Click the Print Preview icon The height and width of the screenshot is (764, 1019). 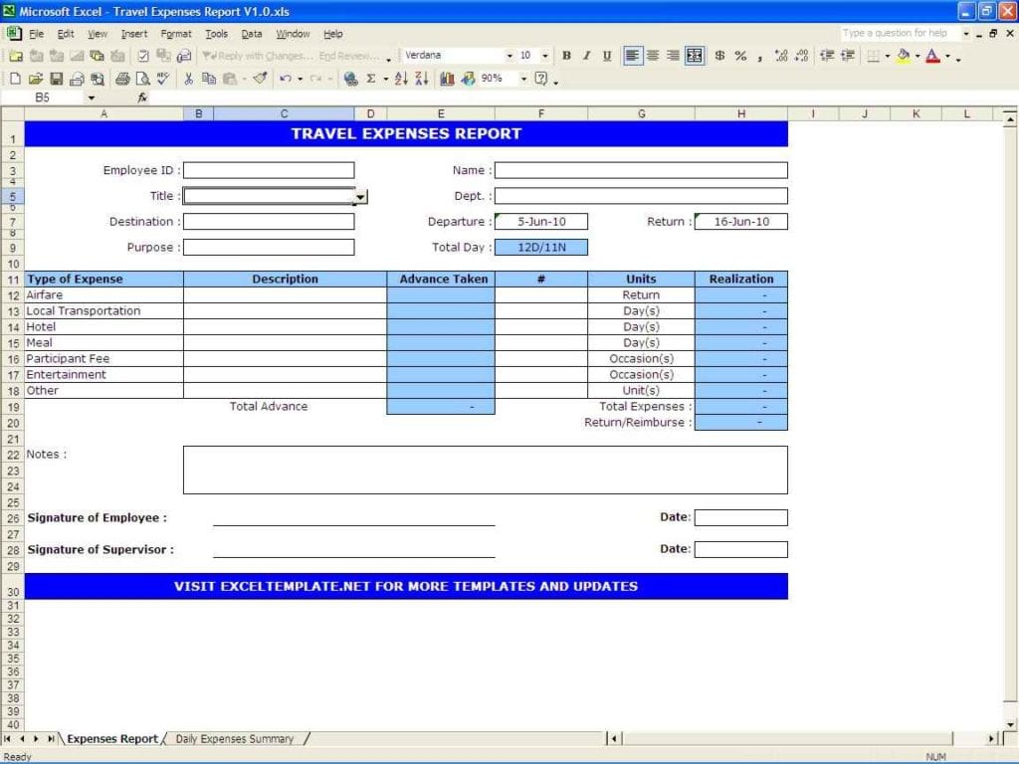141,78
